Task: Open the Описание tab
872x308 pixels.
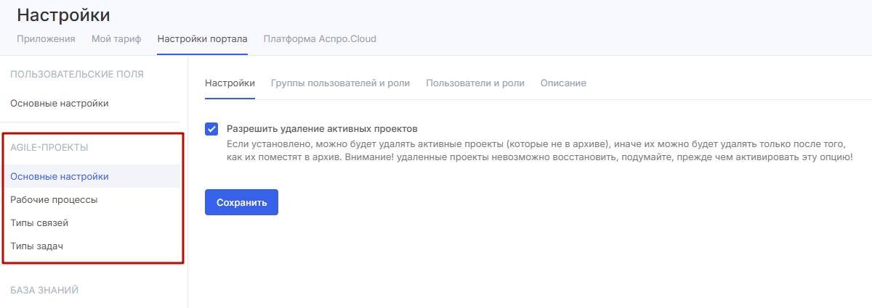Action: coord(563,83)
